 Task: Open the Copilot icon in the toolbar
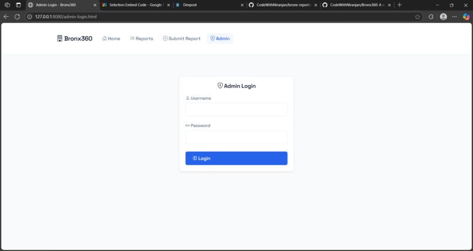pyautogui.click(x=466, y=17)
